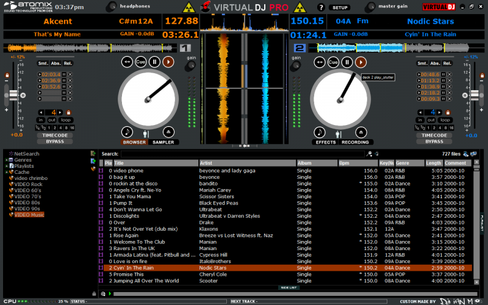488x305 pixels.
Task: Delete deck 2 cue point 01:13.2
Action: click(450, 81)
